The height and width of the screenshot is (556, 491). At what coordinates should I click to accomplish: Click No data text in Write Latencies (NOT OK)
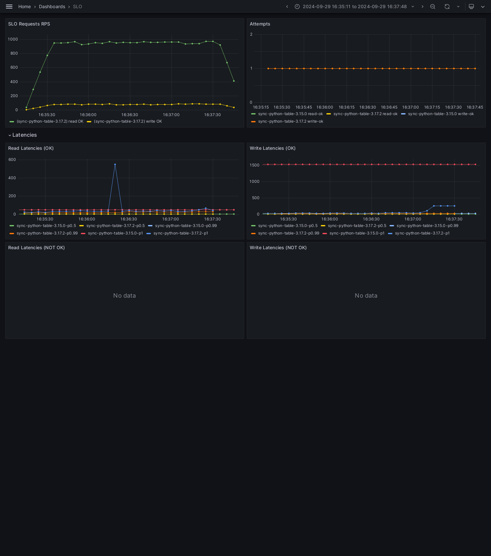[366, 296]
